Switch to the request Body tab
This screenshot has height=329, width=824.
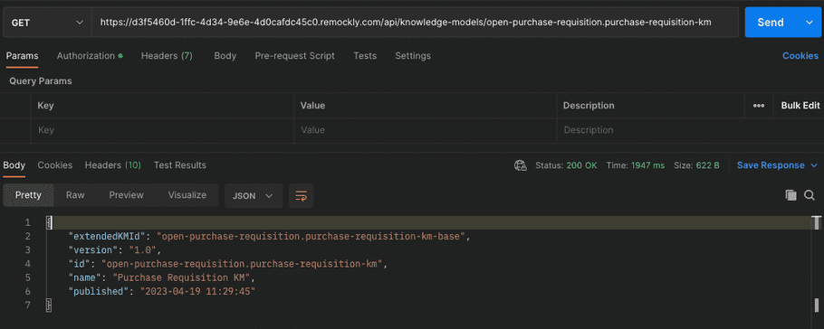tap(225, 56)
